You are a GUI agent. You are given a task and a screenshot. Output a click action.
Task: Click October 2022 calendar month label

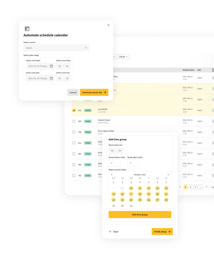tap(140, 175)
